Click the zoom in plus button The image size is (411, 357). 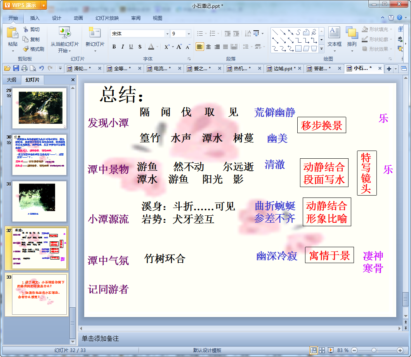400,350
